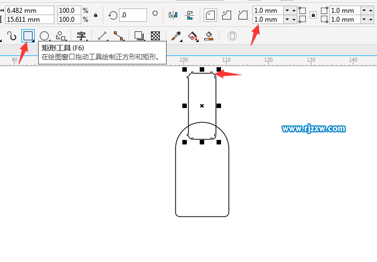Choose the Artistic Media curve tool
Image resolution: width=377 pixels, height=262 pixels.
tap(12, 36)
